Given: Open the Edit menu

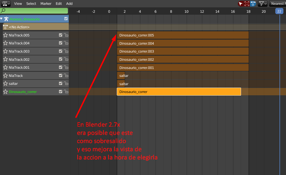Looking at the screenshot, I should (x=59, y=4).
